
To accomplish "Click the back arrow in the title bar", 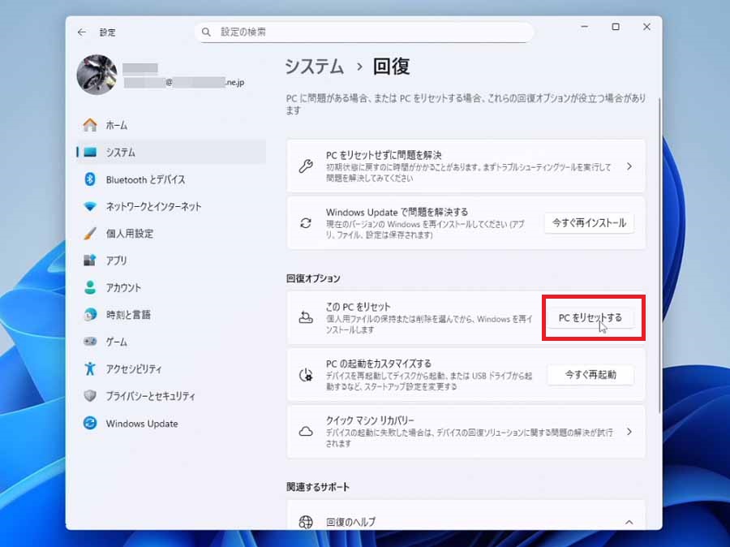I will coord(81,32).
